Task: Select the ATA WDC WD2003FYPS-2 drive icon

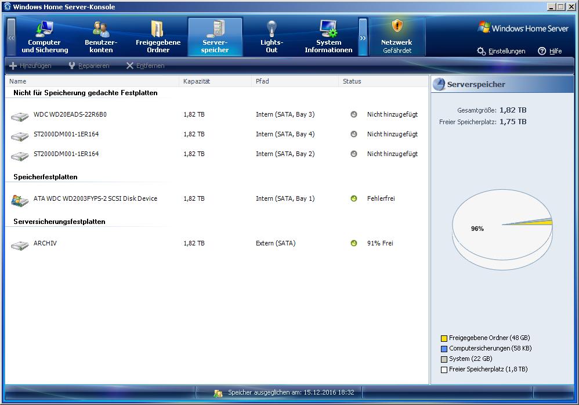Action: [x=20, y=200]
